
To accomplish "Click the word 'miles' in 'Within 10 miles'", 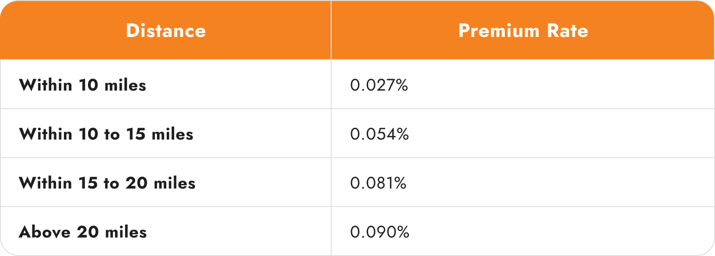I will tap(125, 85).
